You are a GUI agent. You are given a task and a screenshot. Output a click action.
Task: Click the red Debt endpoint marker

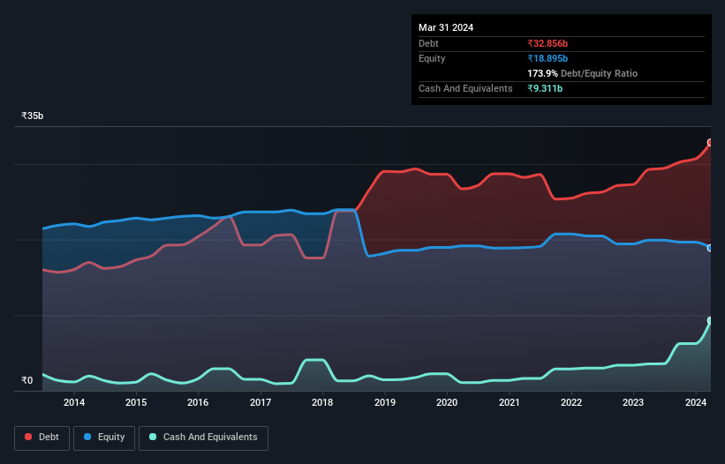pos(710,142)
